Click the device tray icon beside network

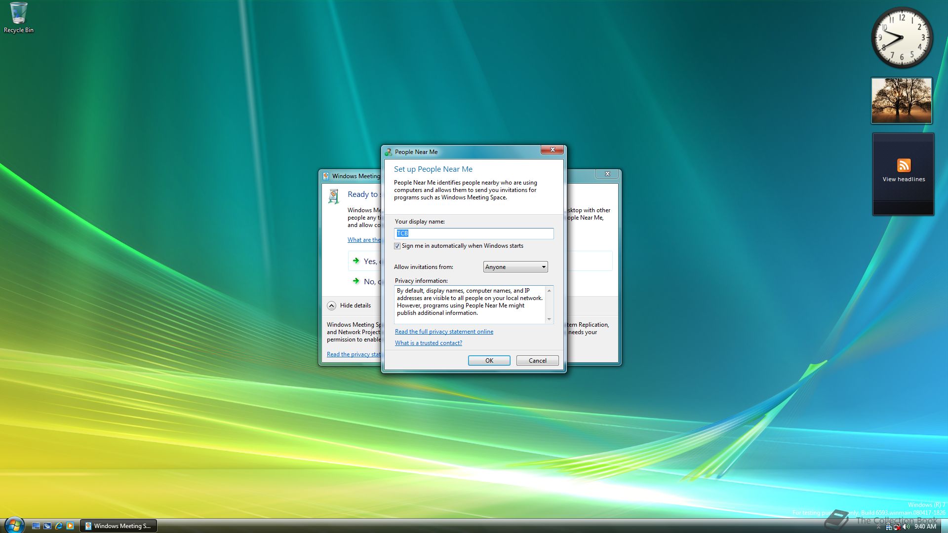pyautogui.click(x=889, y=527)
